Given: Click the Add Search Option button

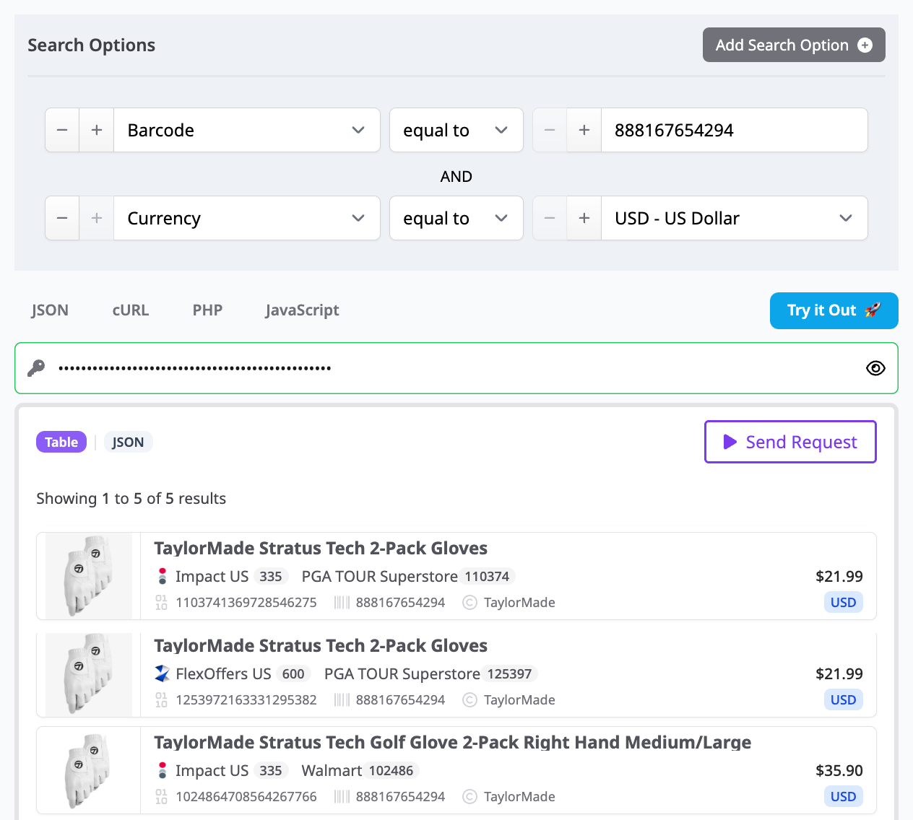Looking at the screenshot, I should 794,45.
